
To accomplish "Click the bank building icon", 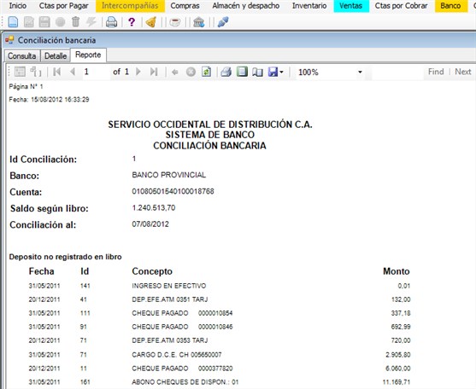I will click(x=199, y=22).
